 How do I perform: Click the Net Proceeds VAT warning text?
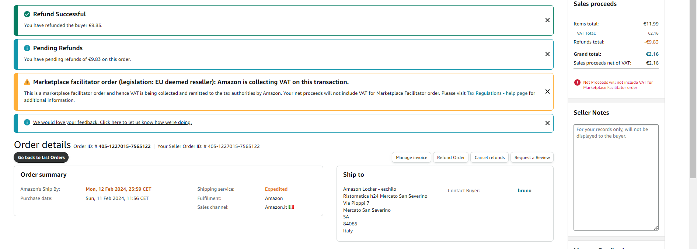coord(618,85)
